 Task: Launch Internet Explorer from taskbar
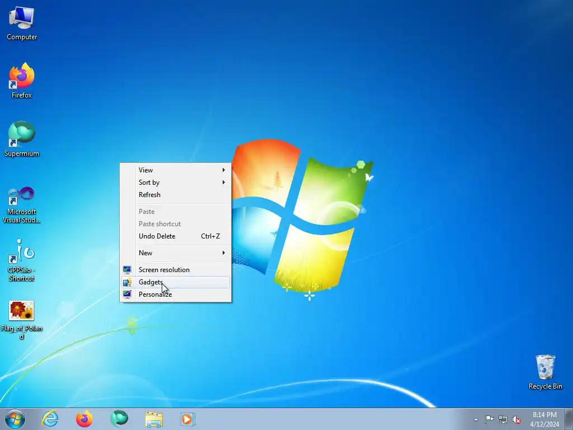pos(50,419)
